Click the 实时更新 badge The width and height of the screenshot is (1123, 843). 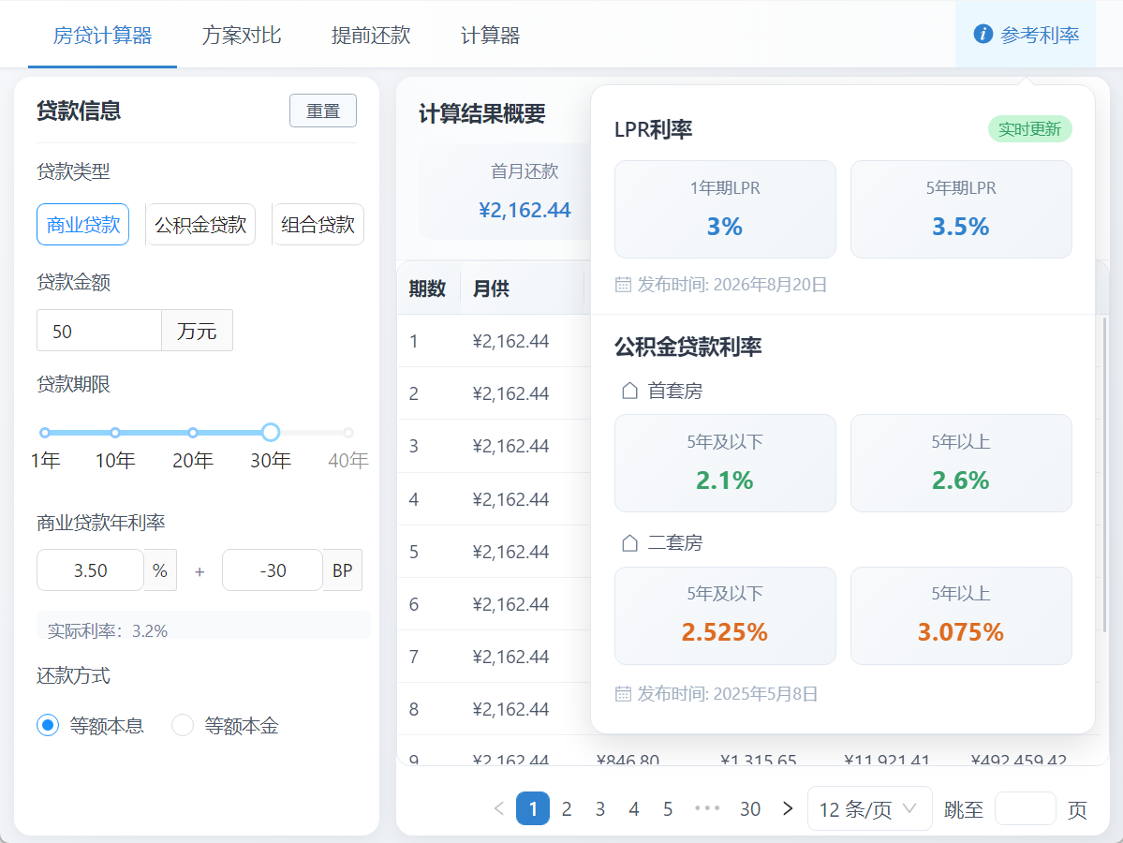pyautogui.click(x=1029, y=129)
